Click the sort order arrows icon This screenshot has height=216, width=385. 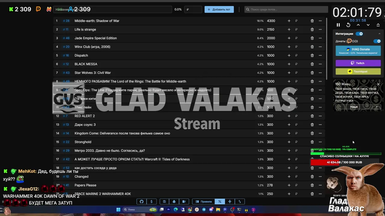[x=240, y=202]
